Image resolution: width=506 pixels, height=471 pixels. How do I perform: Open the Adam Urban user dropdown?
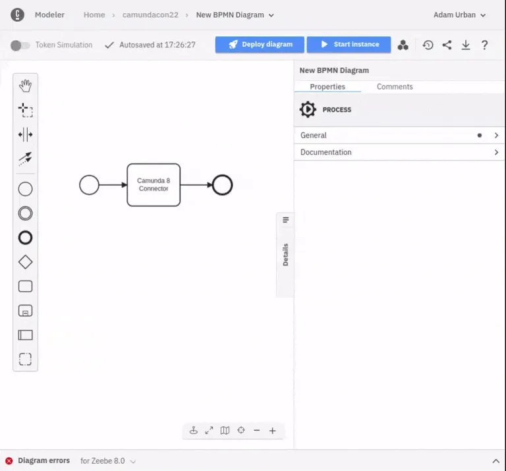click(x=459, y=14)
